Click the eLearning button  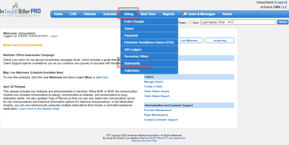pos(220,41)
